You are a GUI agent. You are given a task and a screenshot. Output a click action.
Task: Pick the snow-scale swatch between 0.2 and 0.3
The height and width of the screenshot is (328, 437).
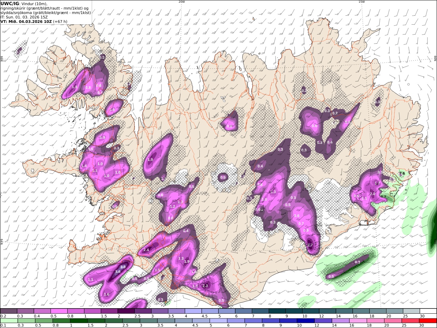click(9, 311)
